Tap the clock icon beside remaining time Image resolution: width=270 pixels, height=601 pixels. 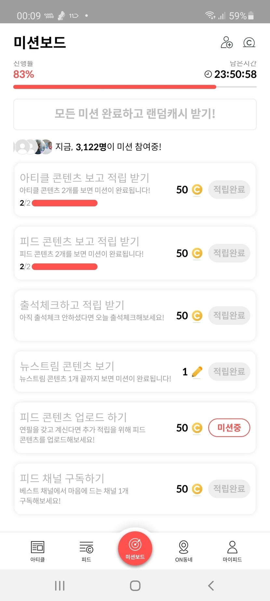click(x=208, y=74)
